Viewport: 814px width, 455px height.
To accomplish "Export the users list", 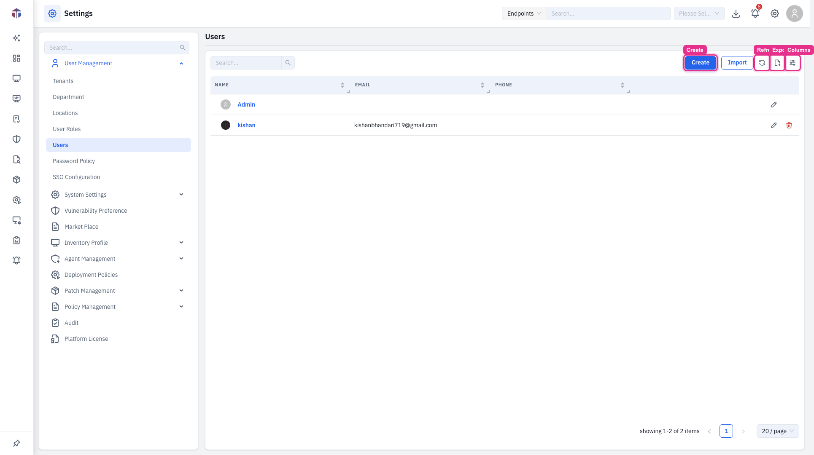I will [777, 63].
